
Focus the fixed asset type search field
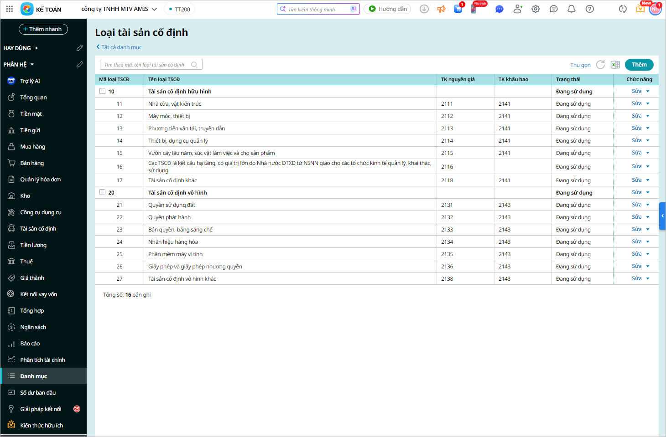(146, 65)
